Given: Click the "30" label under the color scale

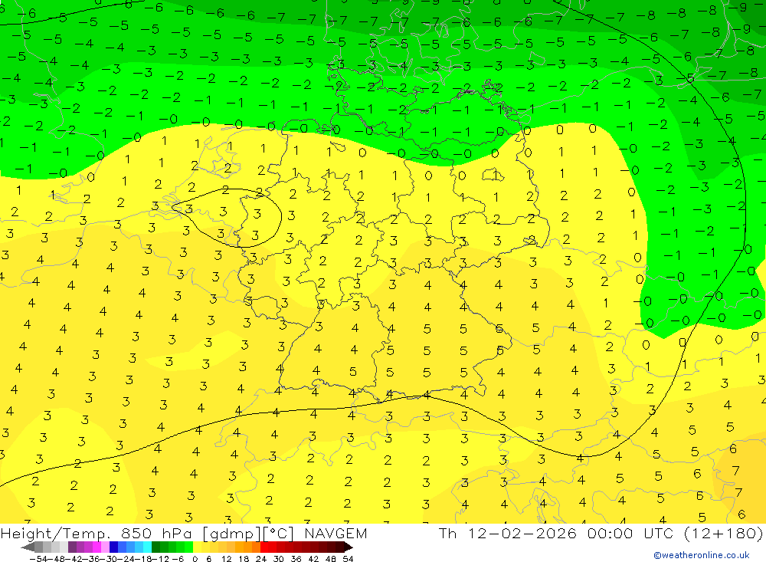Looking at the screenshot, I should (279, 559).
